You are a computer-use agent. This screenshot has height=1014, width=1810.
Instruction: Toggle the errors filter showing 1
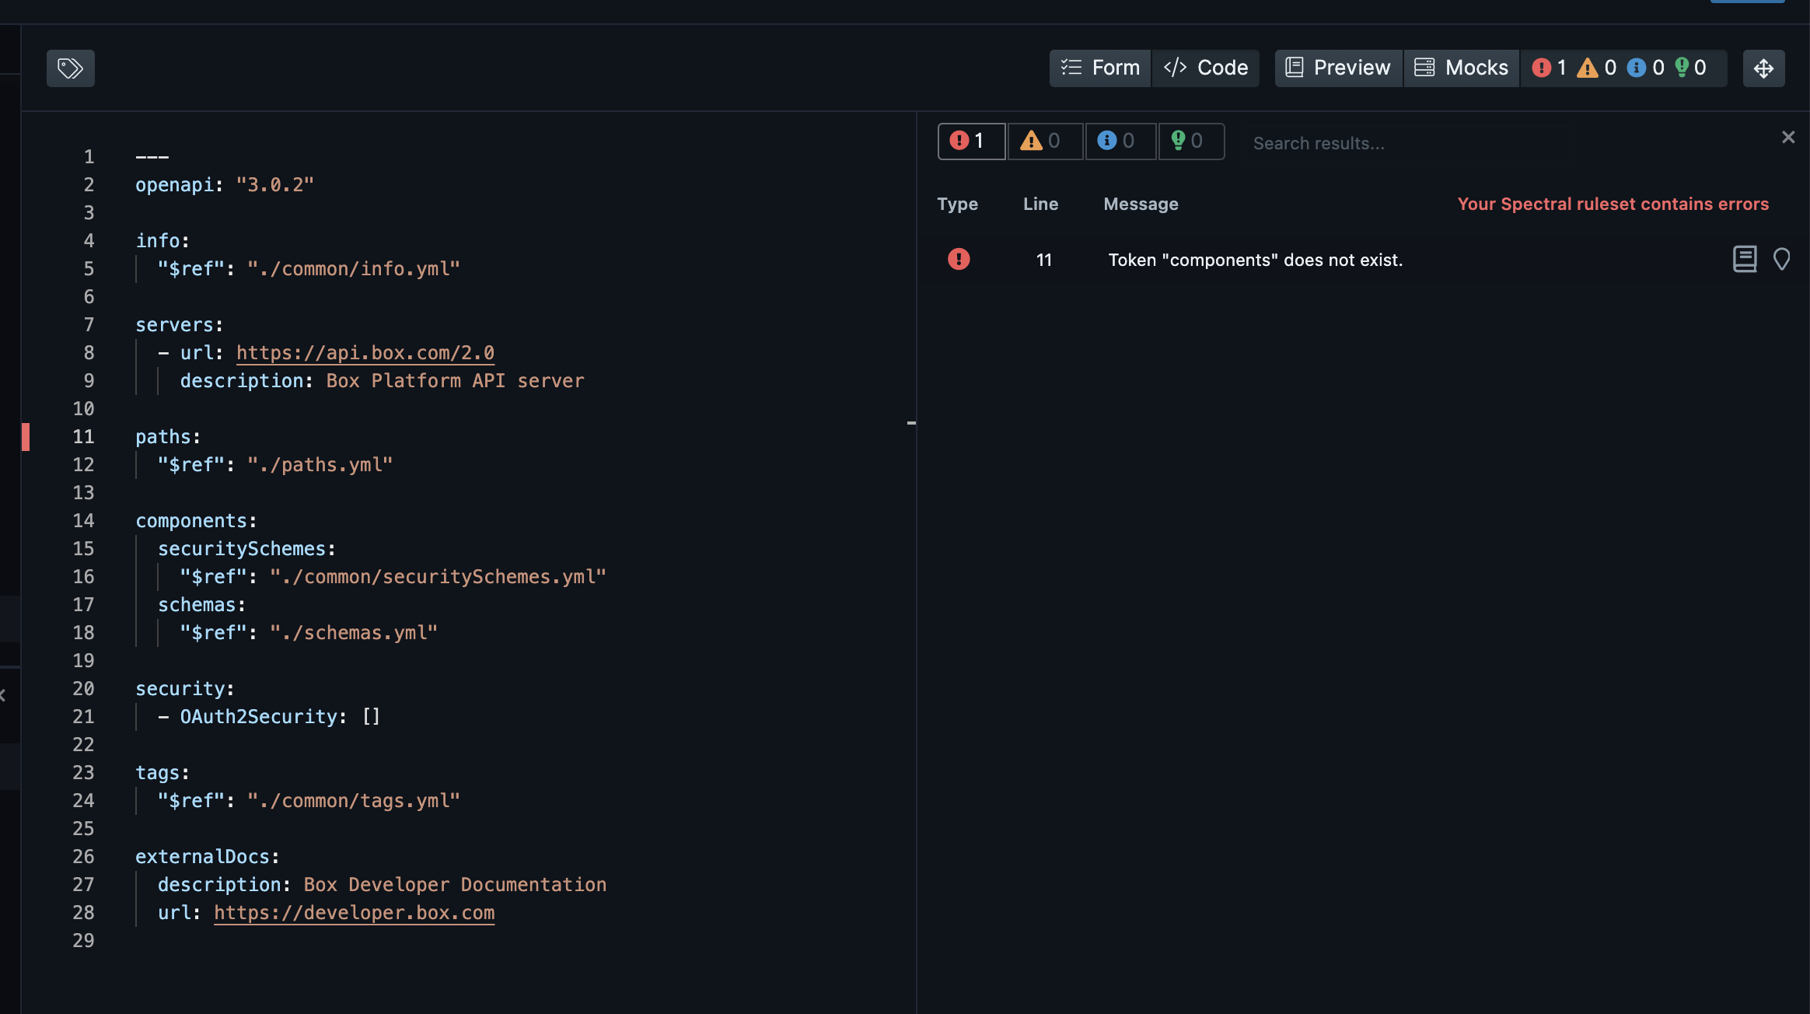pos(970,142)
